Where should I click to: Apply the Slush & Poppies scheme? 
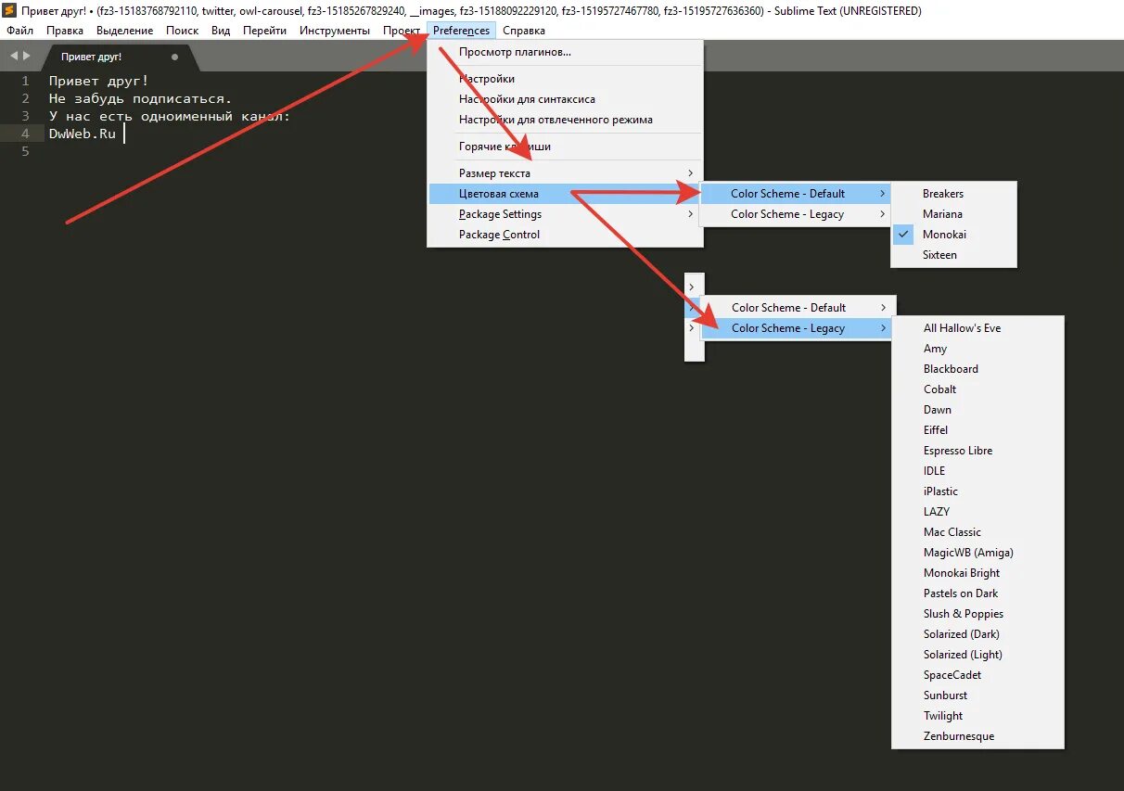tap(977, 614)
